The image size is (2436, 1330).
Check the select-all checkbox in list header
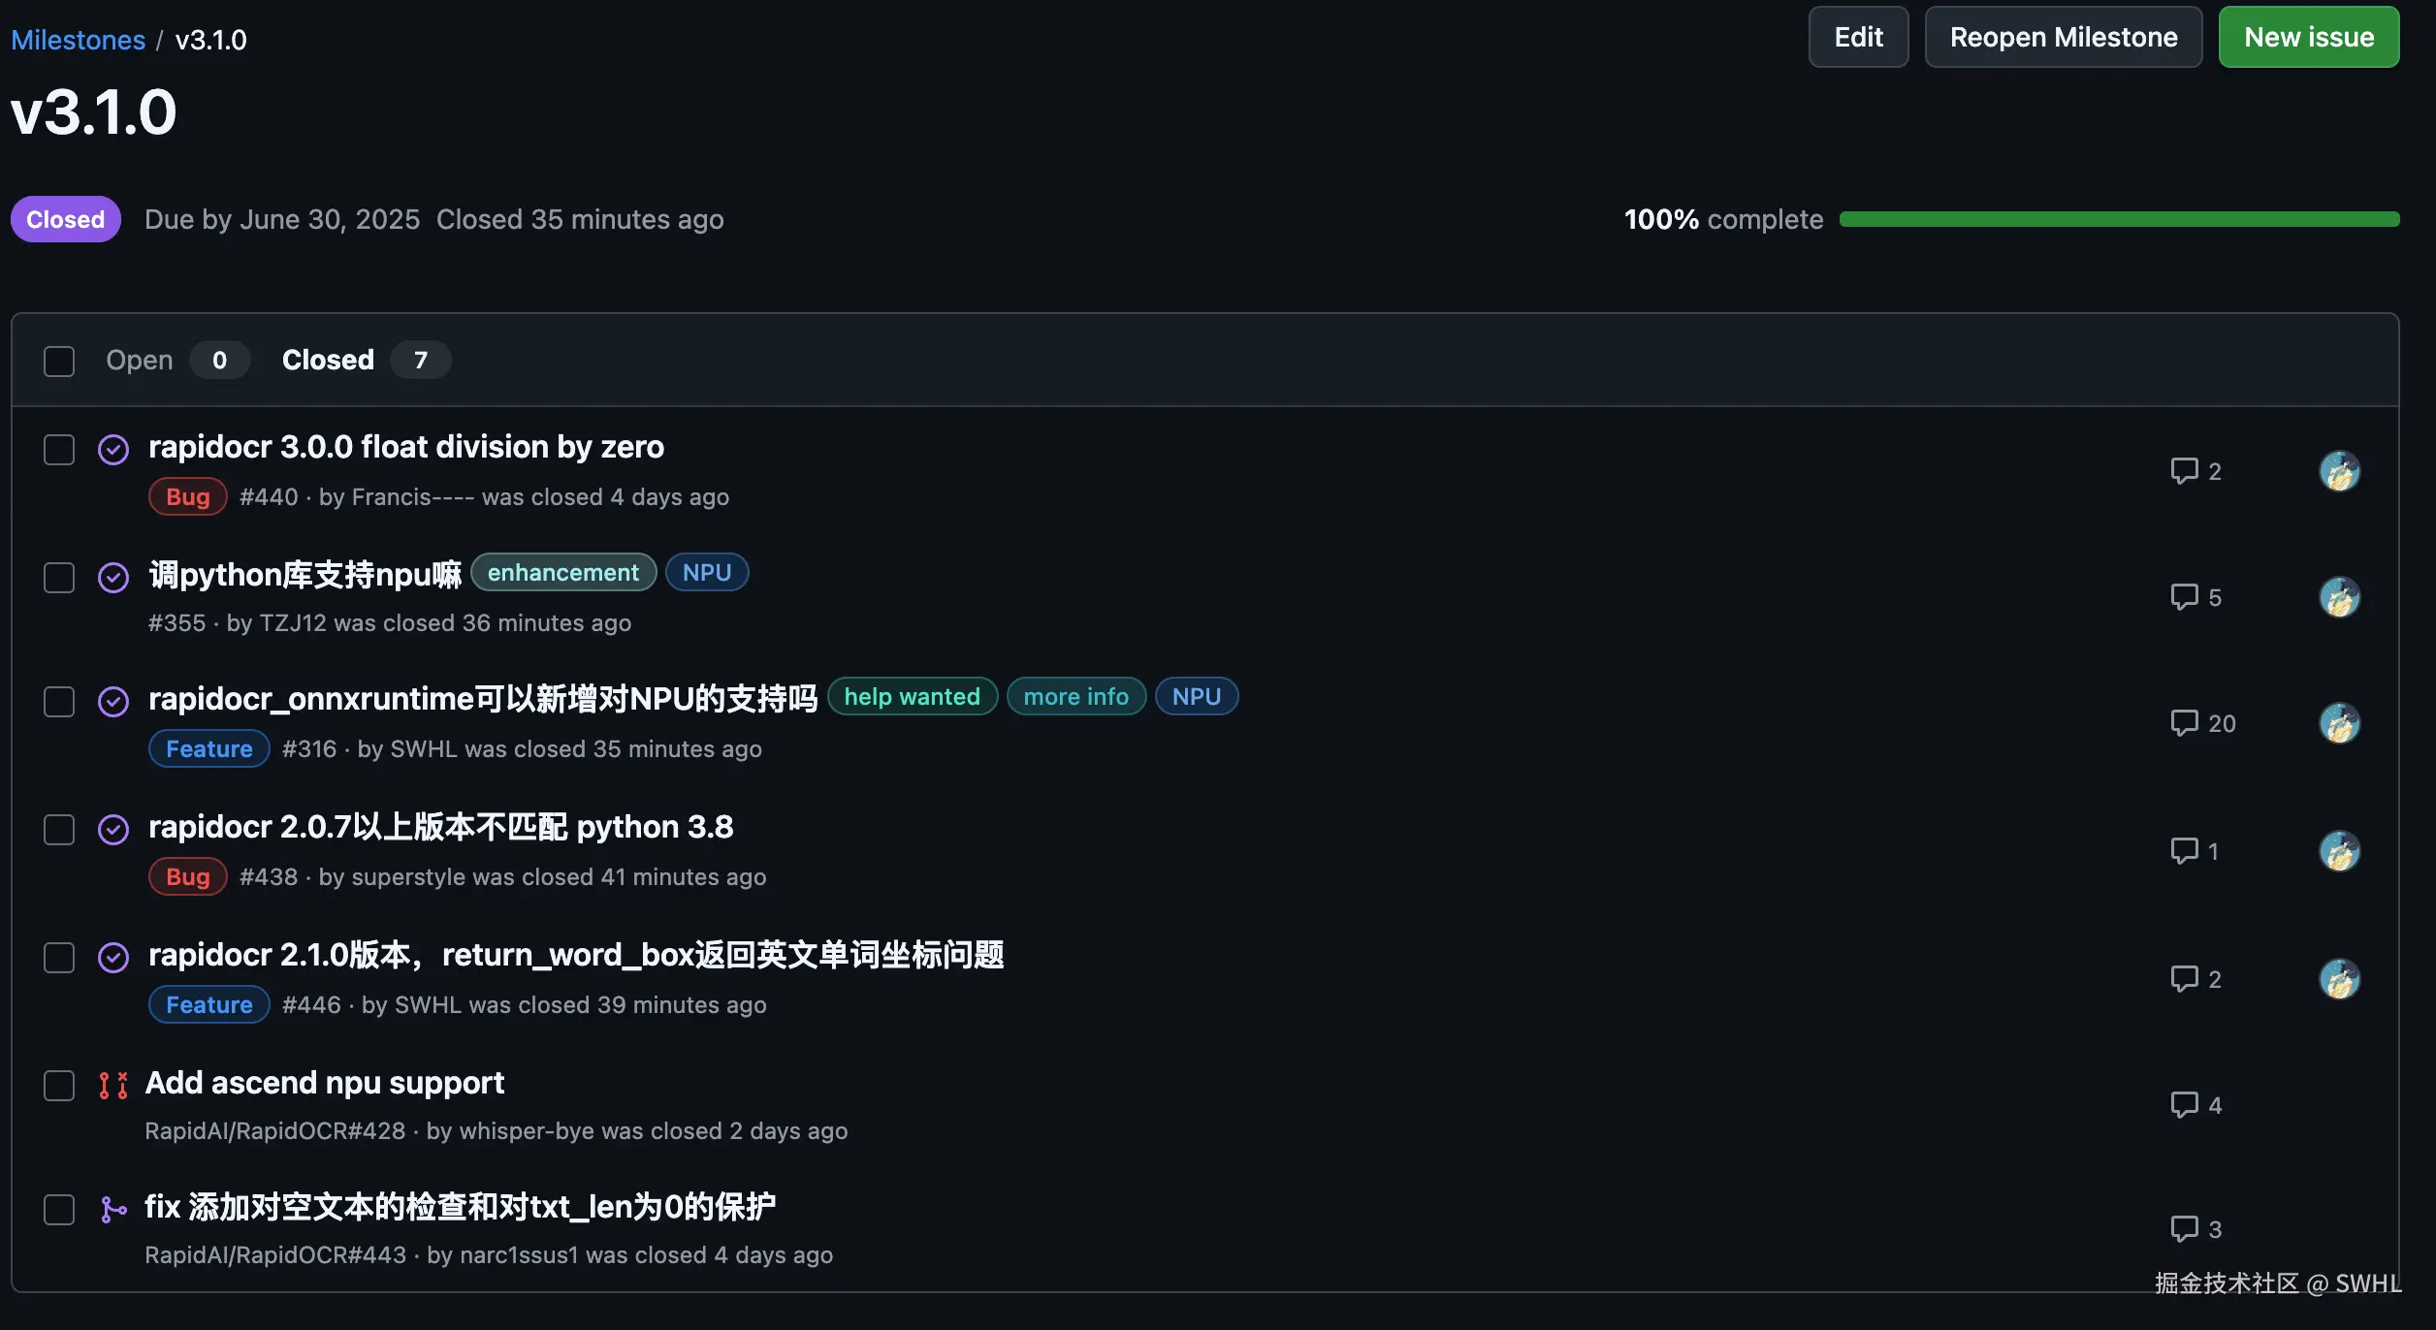point(59,361)
